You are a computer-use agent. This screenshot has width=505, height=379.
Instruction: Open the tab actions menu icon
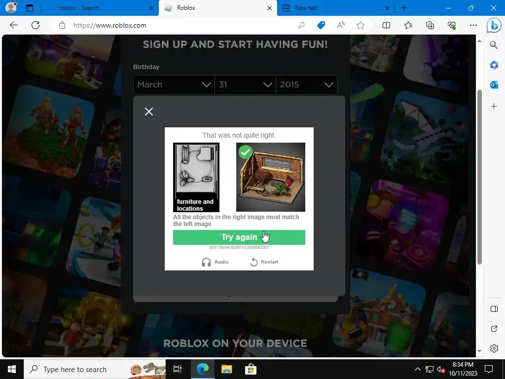coord(30,8)
